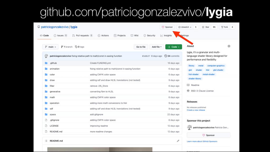The image size is (270, 152).
Task: Expand the Add file dropdown
Action: (x=157, y=47)
